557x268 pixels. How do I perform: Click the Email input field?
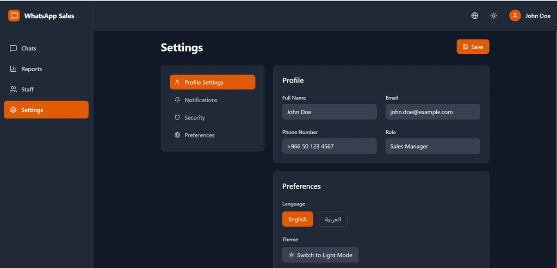click(x=432, y=112)
